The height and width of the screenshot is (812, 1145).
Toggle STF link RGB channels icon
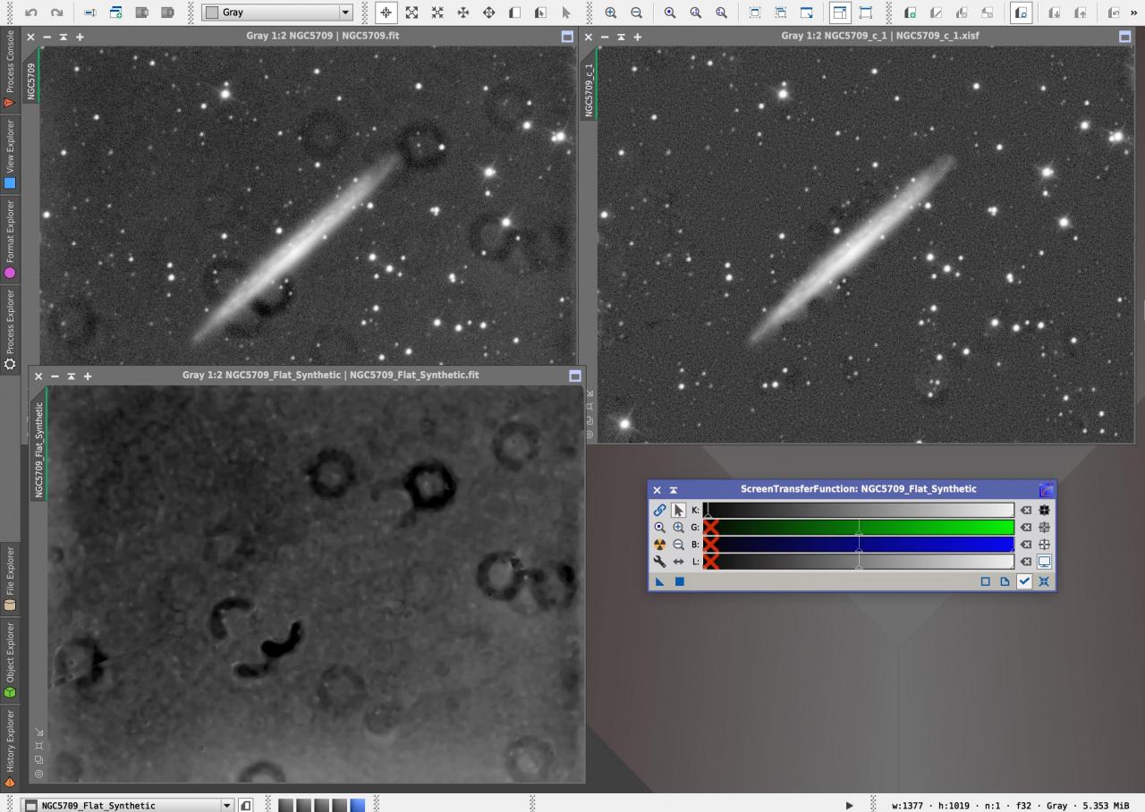(659, 511)
